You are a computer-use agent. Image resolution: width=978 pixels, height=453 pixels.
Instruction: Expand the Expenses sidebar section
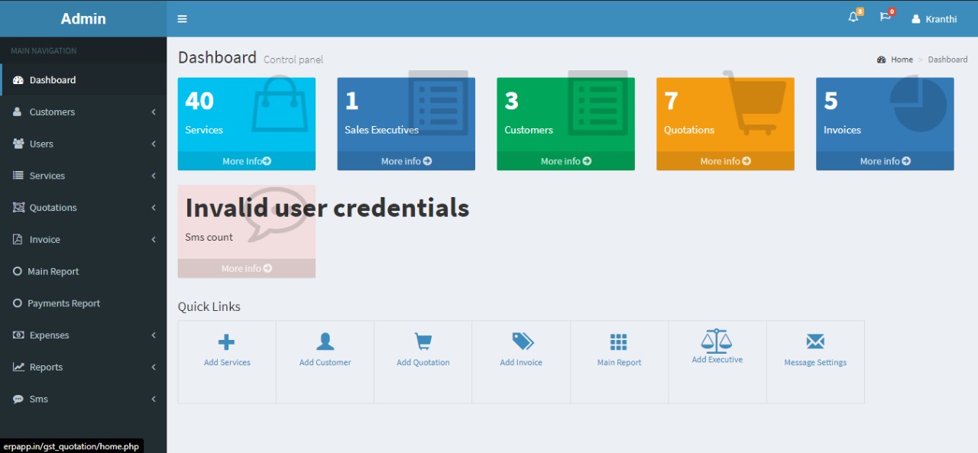click(83, 335)
